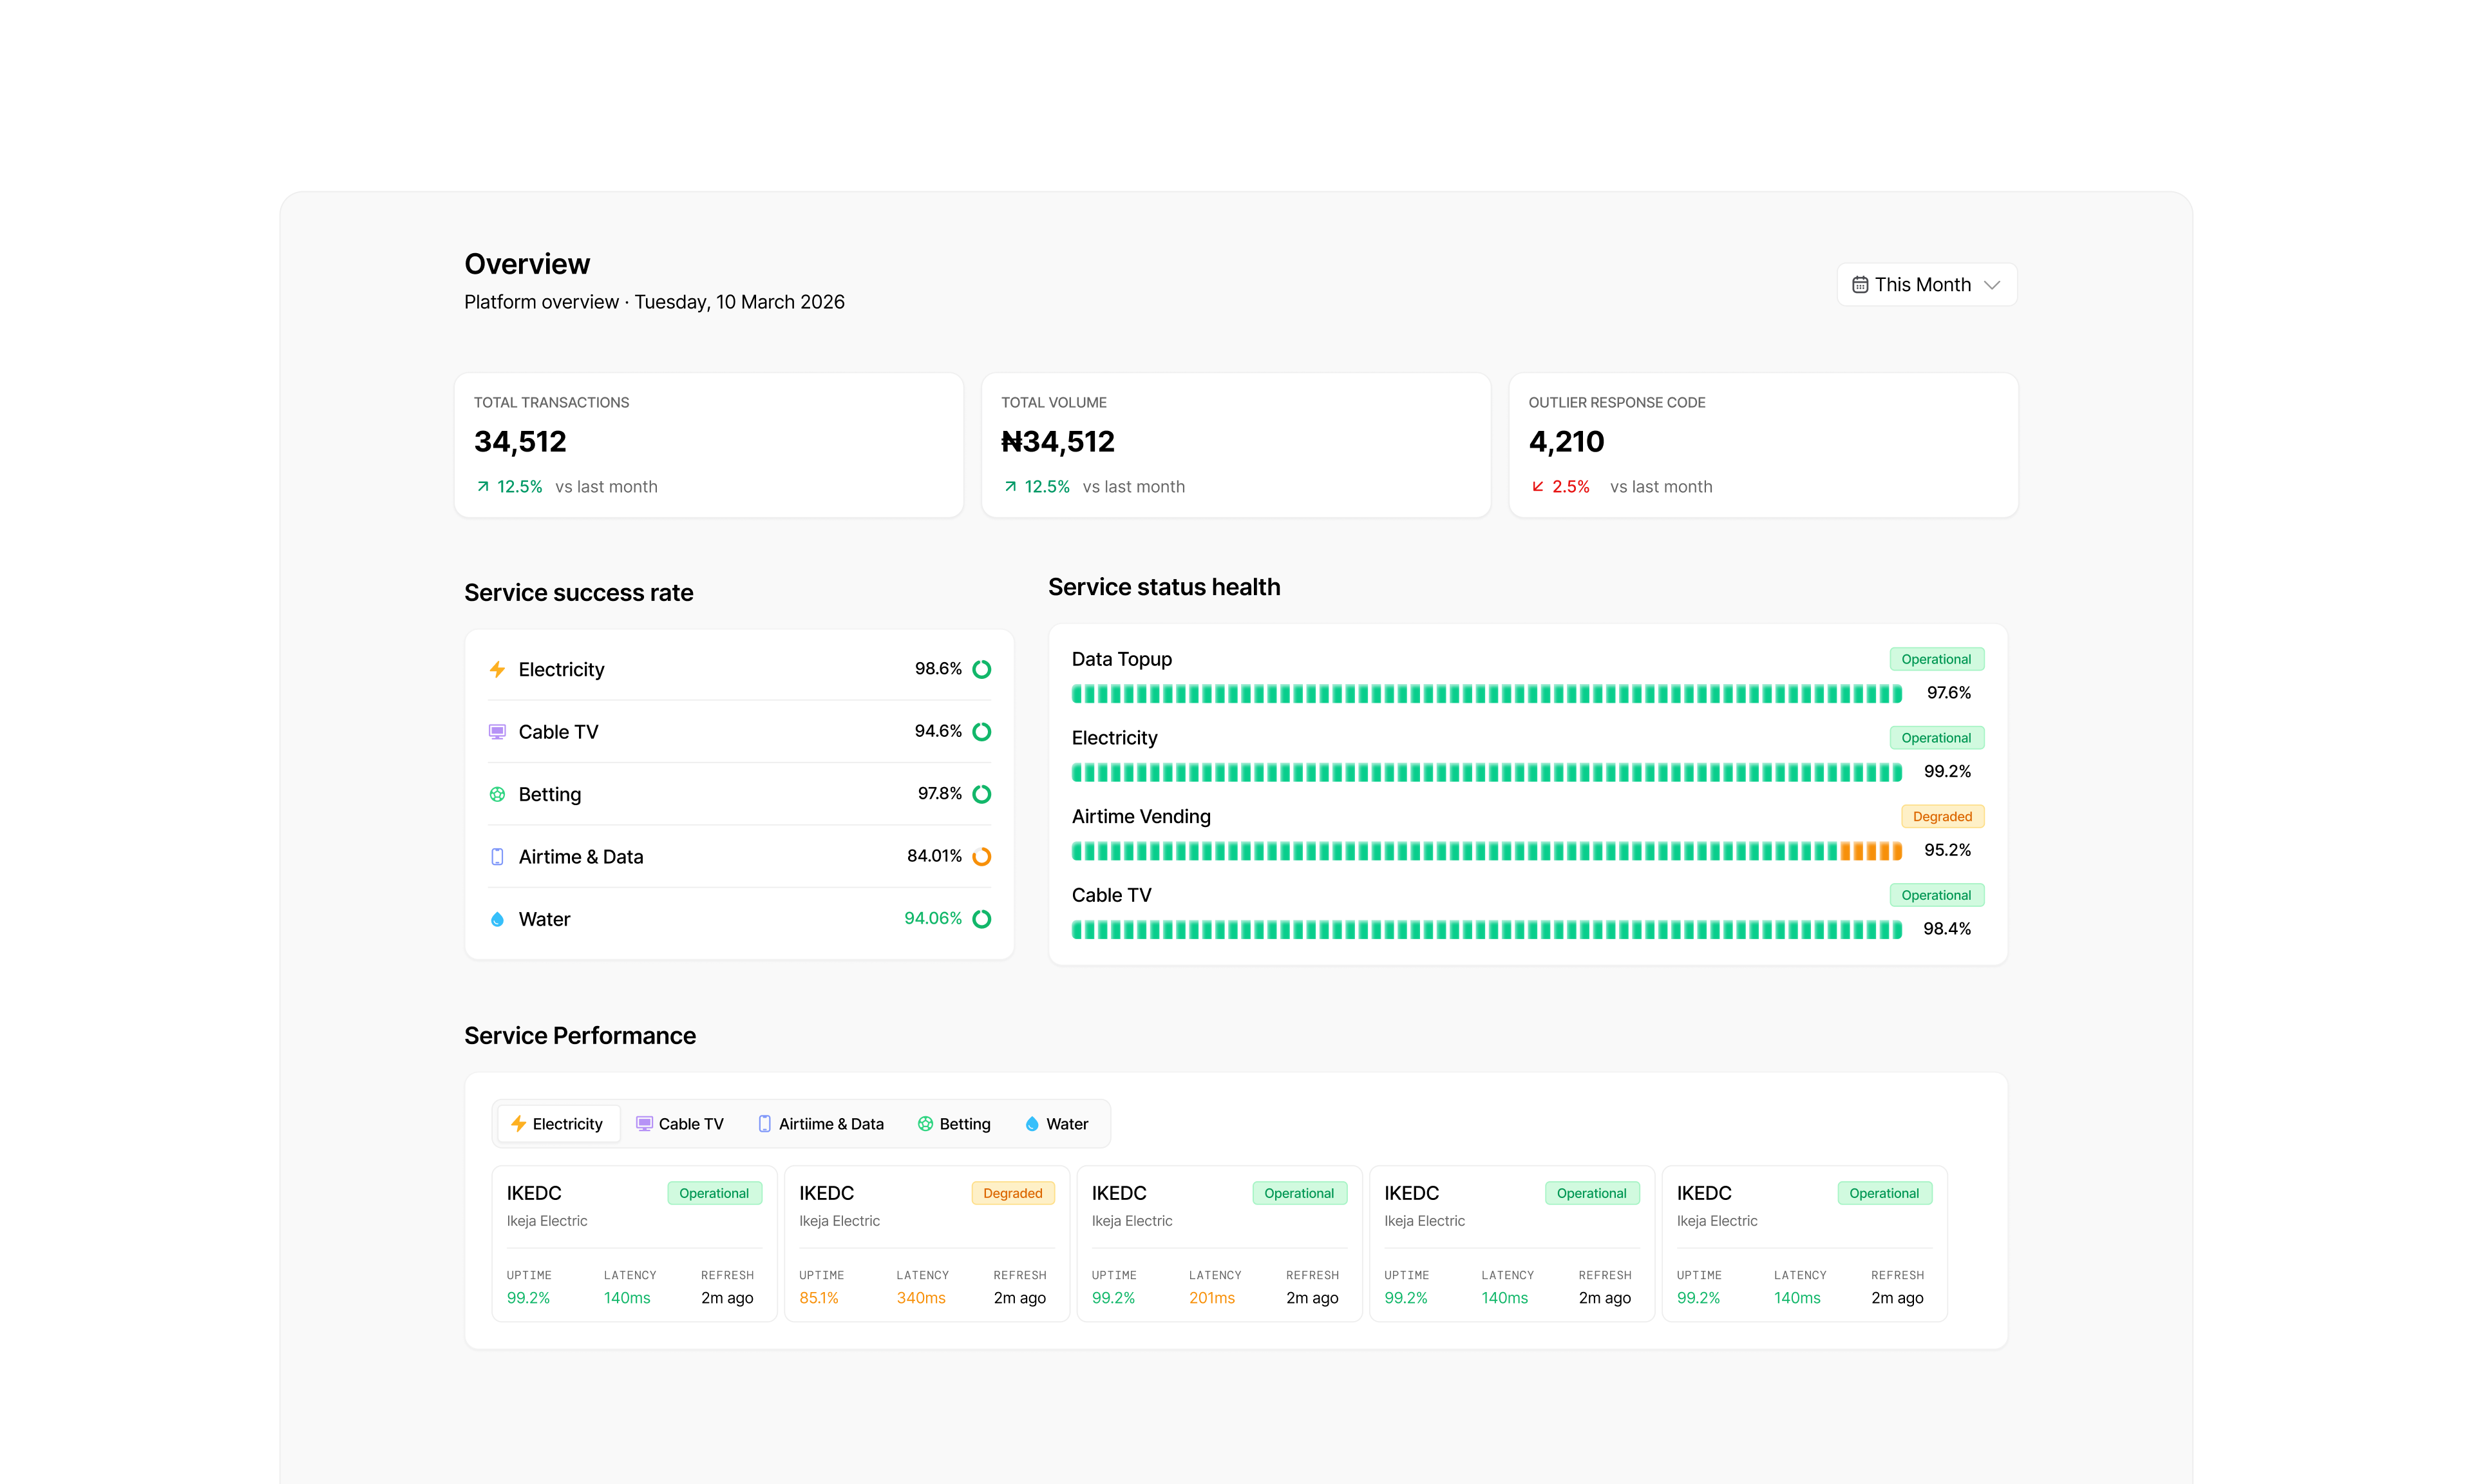Click the Airtime & Data phone icon in success rate list
The width and height of the screenshot is (2473, 1484).
[x=497, y=857]
